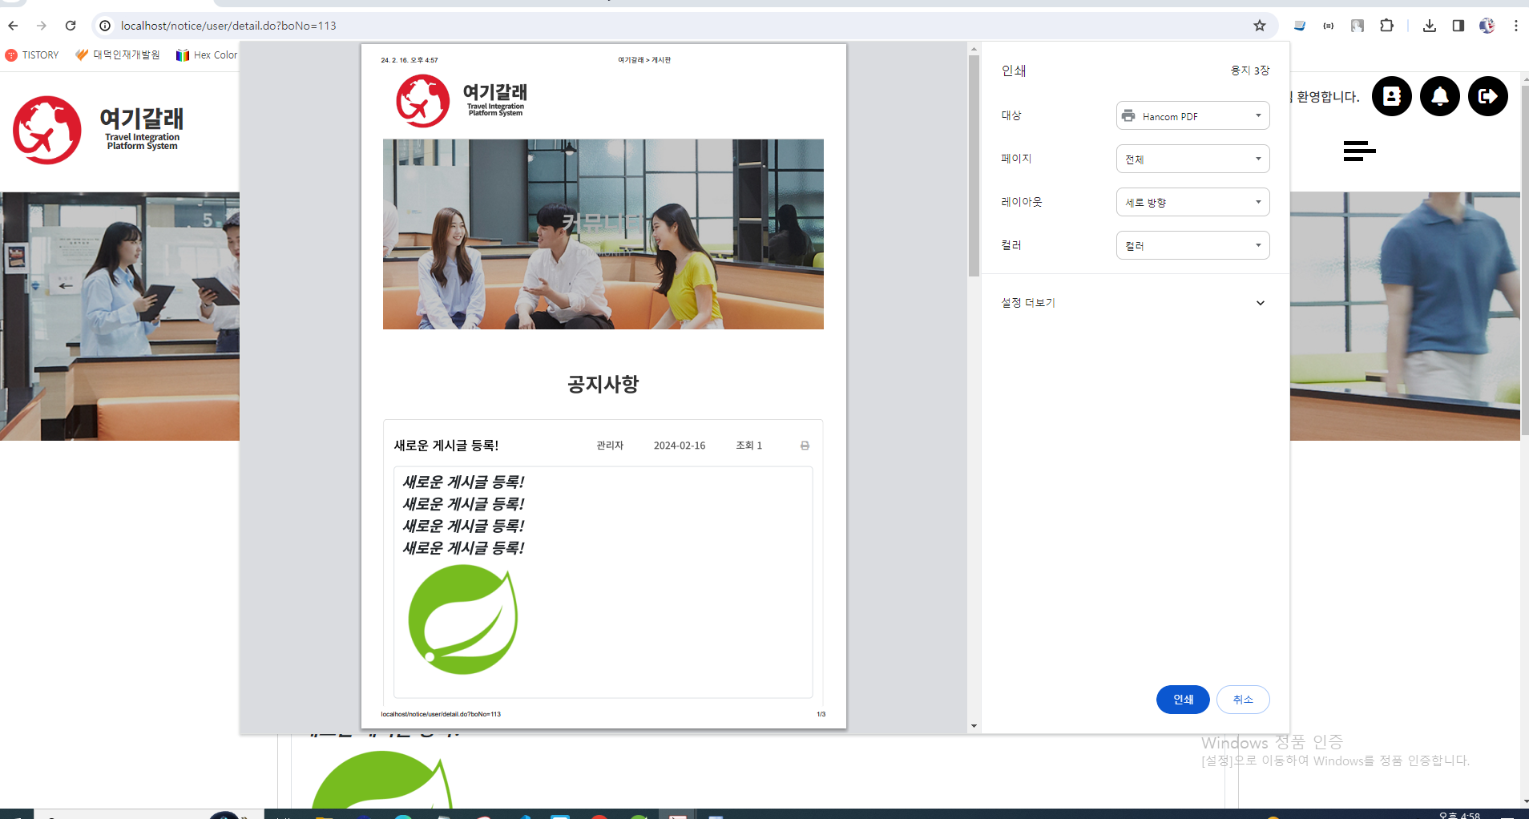
Task: Open the 대덕인재개발원 bookmark
Action: pyautogui.click(x=118, y=54)
